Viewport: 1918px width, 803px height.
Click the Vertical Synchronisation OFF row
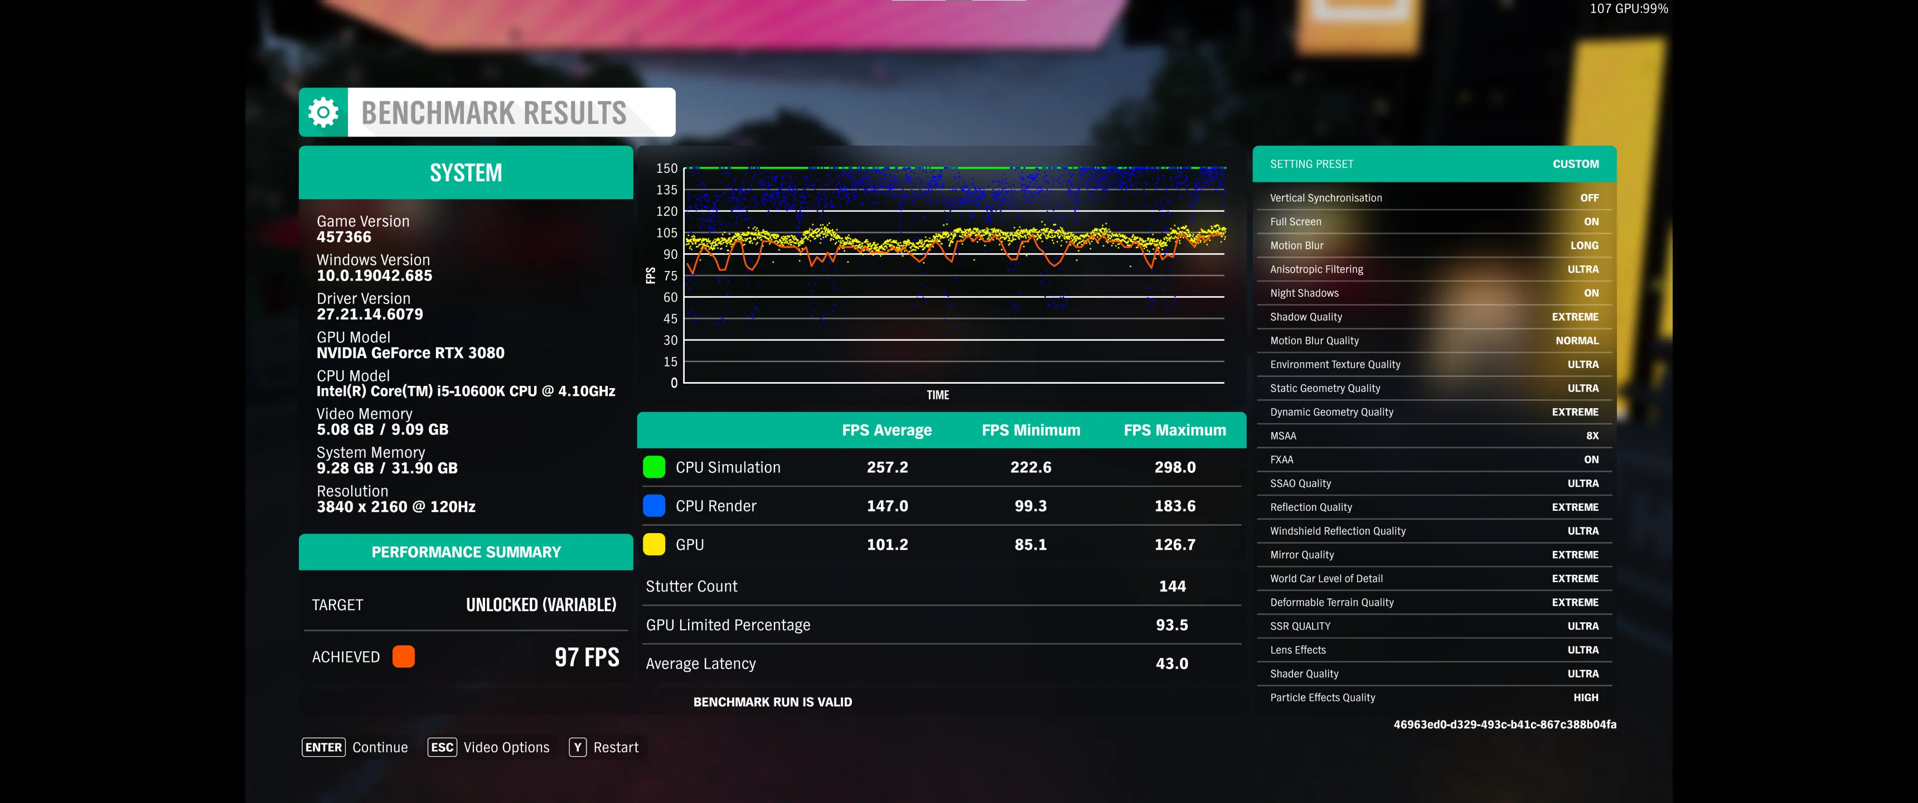pos(1434,198)
